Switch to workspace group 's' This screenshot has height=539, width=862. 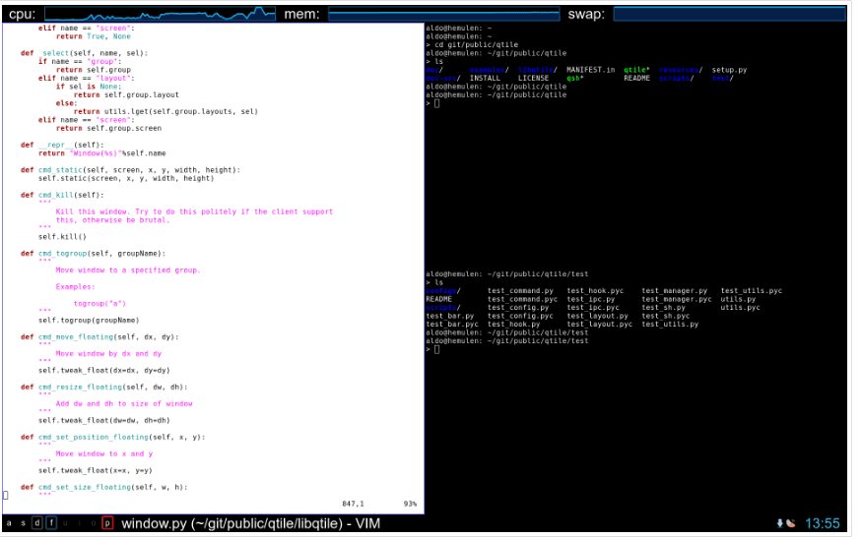tap(23, 523)
